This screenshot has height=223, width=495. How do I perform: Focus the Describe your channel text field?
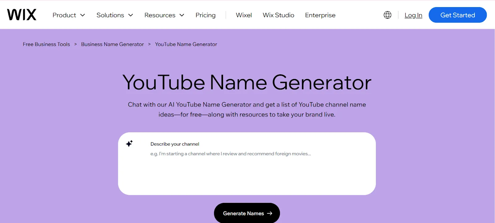(247, 164)
